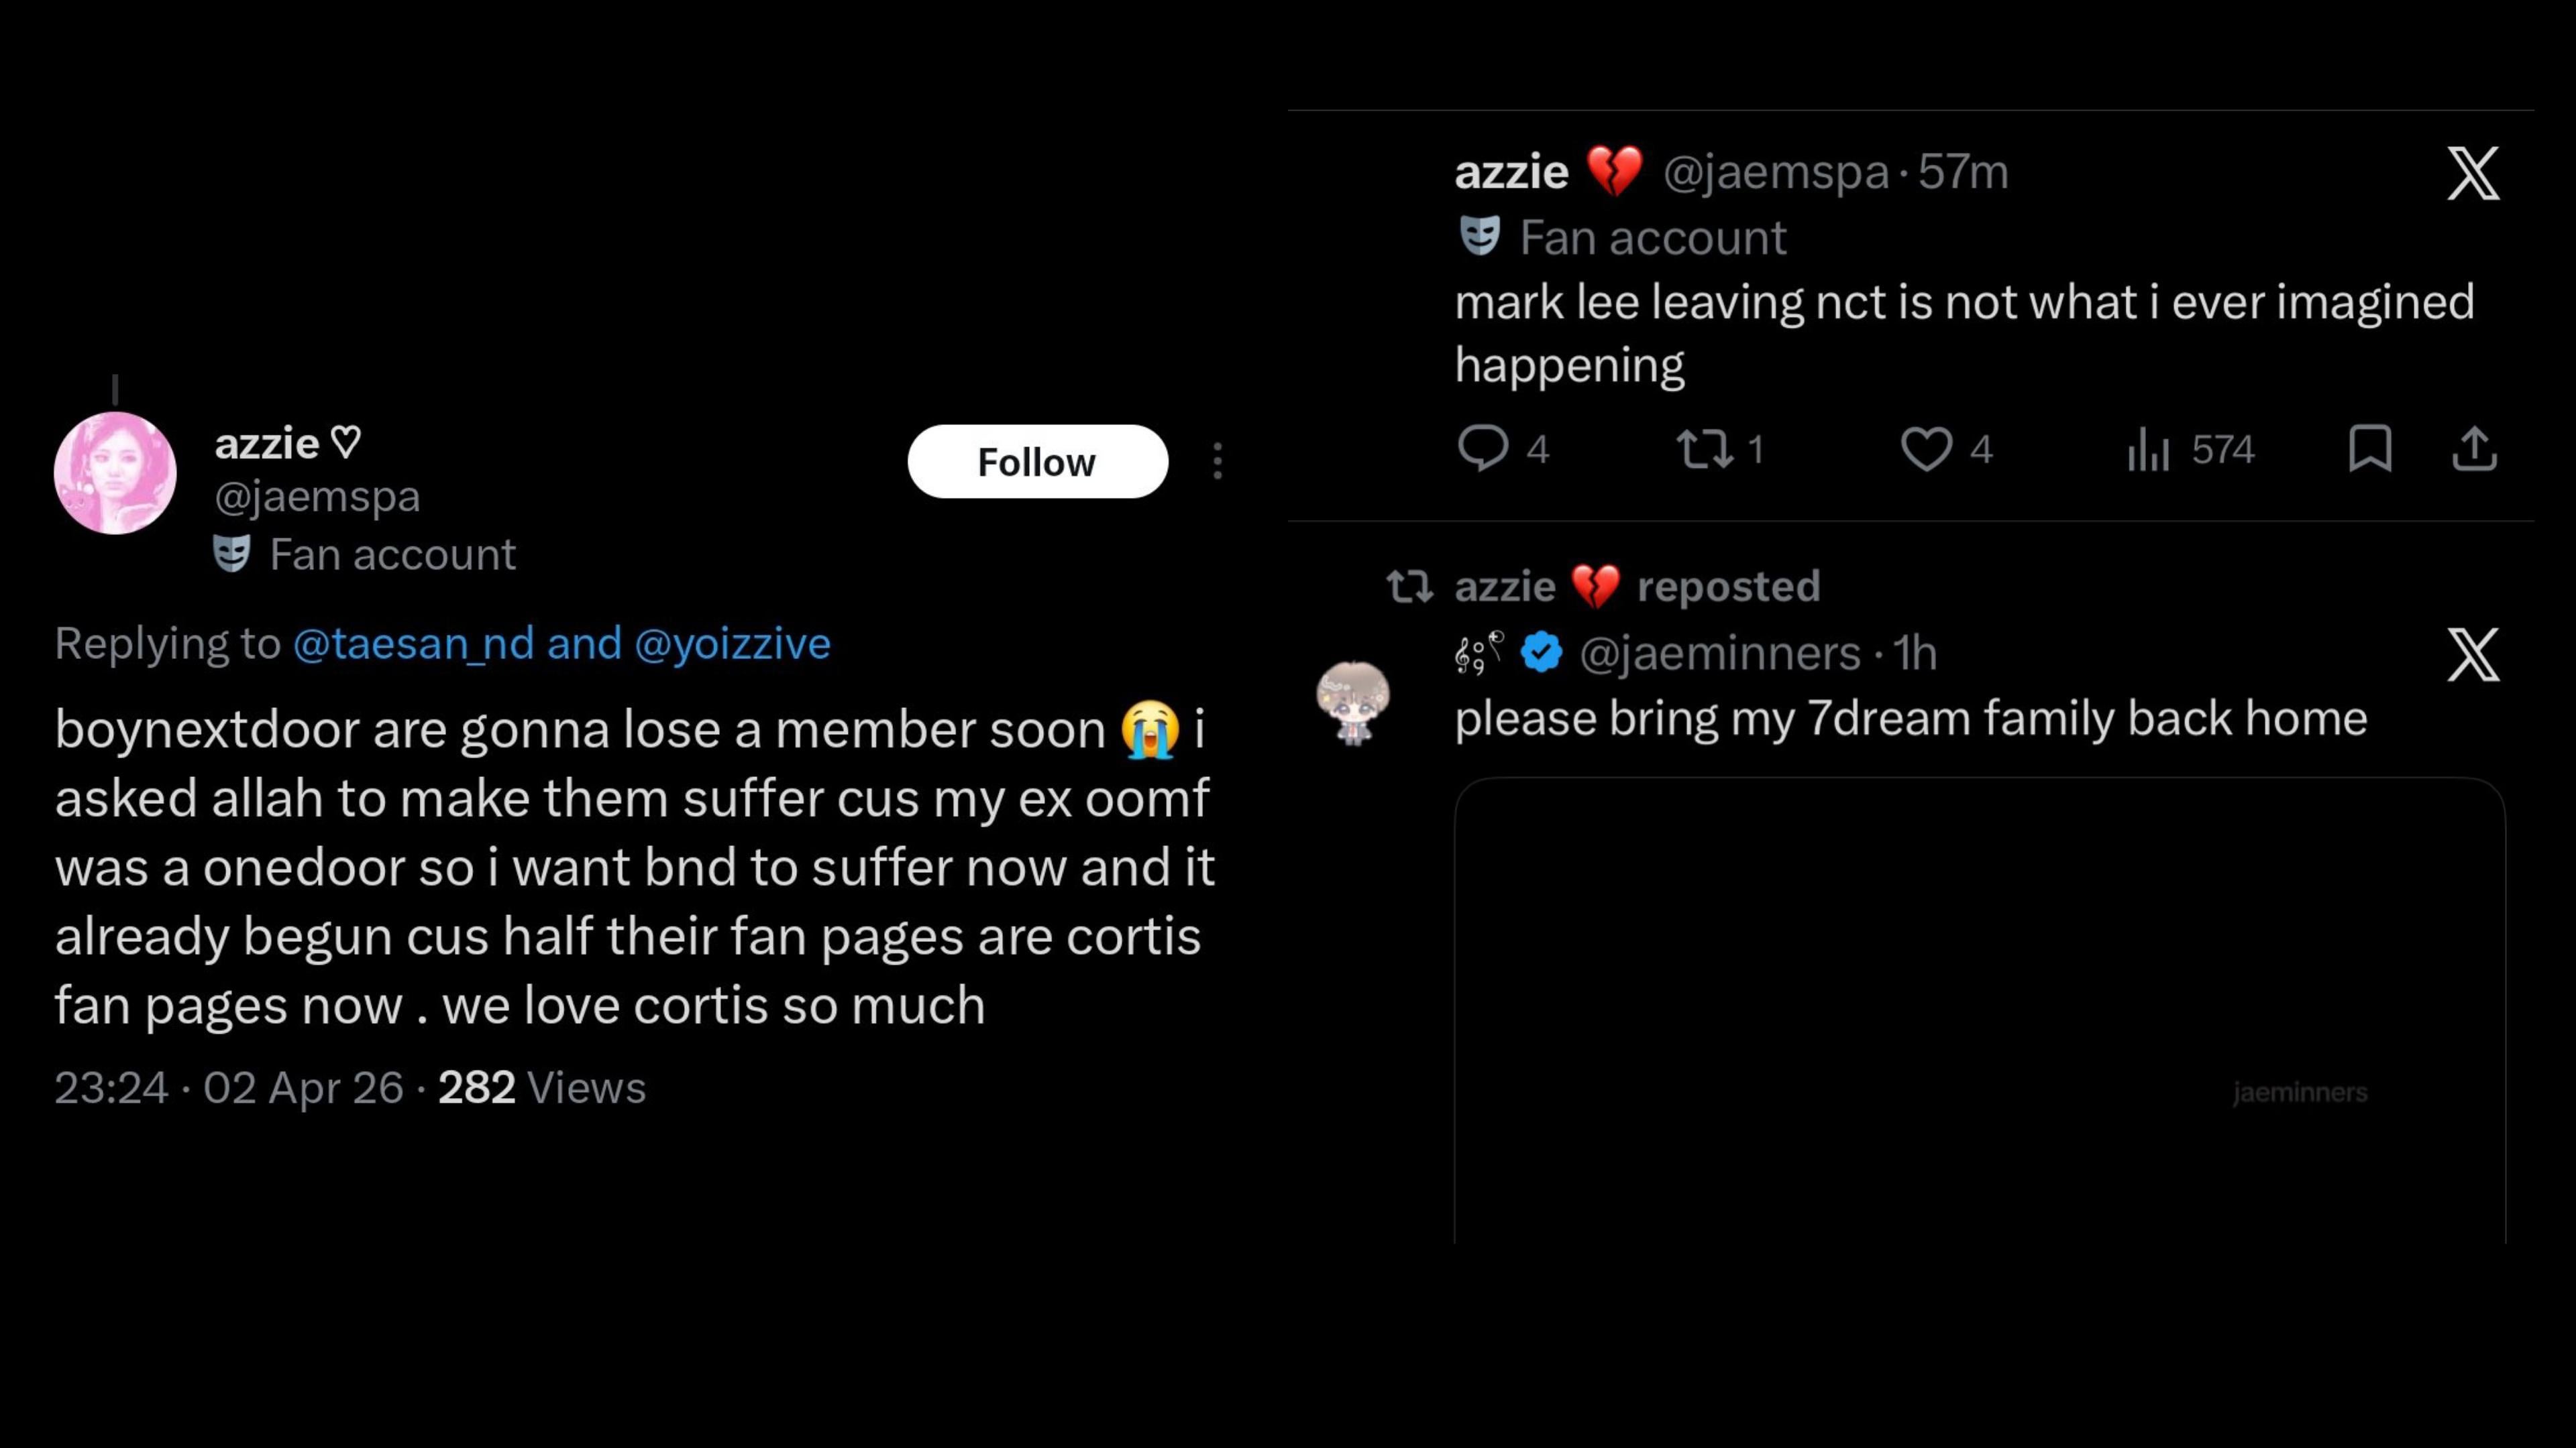Open azzie's pink profile picture
This screenshot has height=1448, width=2576.
coord(115,473)
